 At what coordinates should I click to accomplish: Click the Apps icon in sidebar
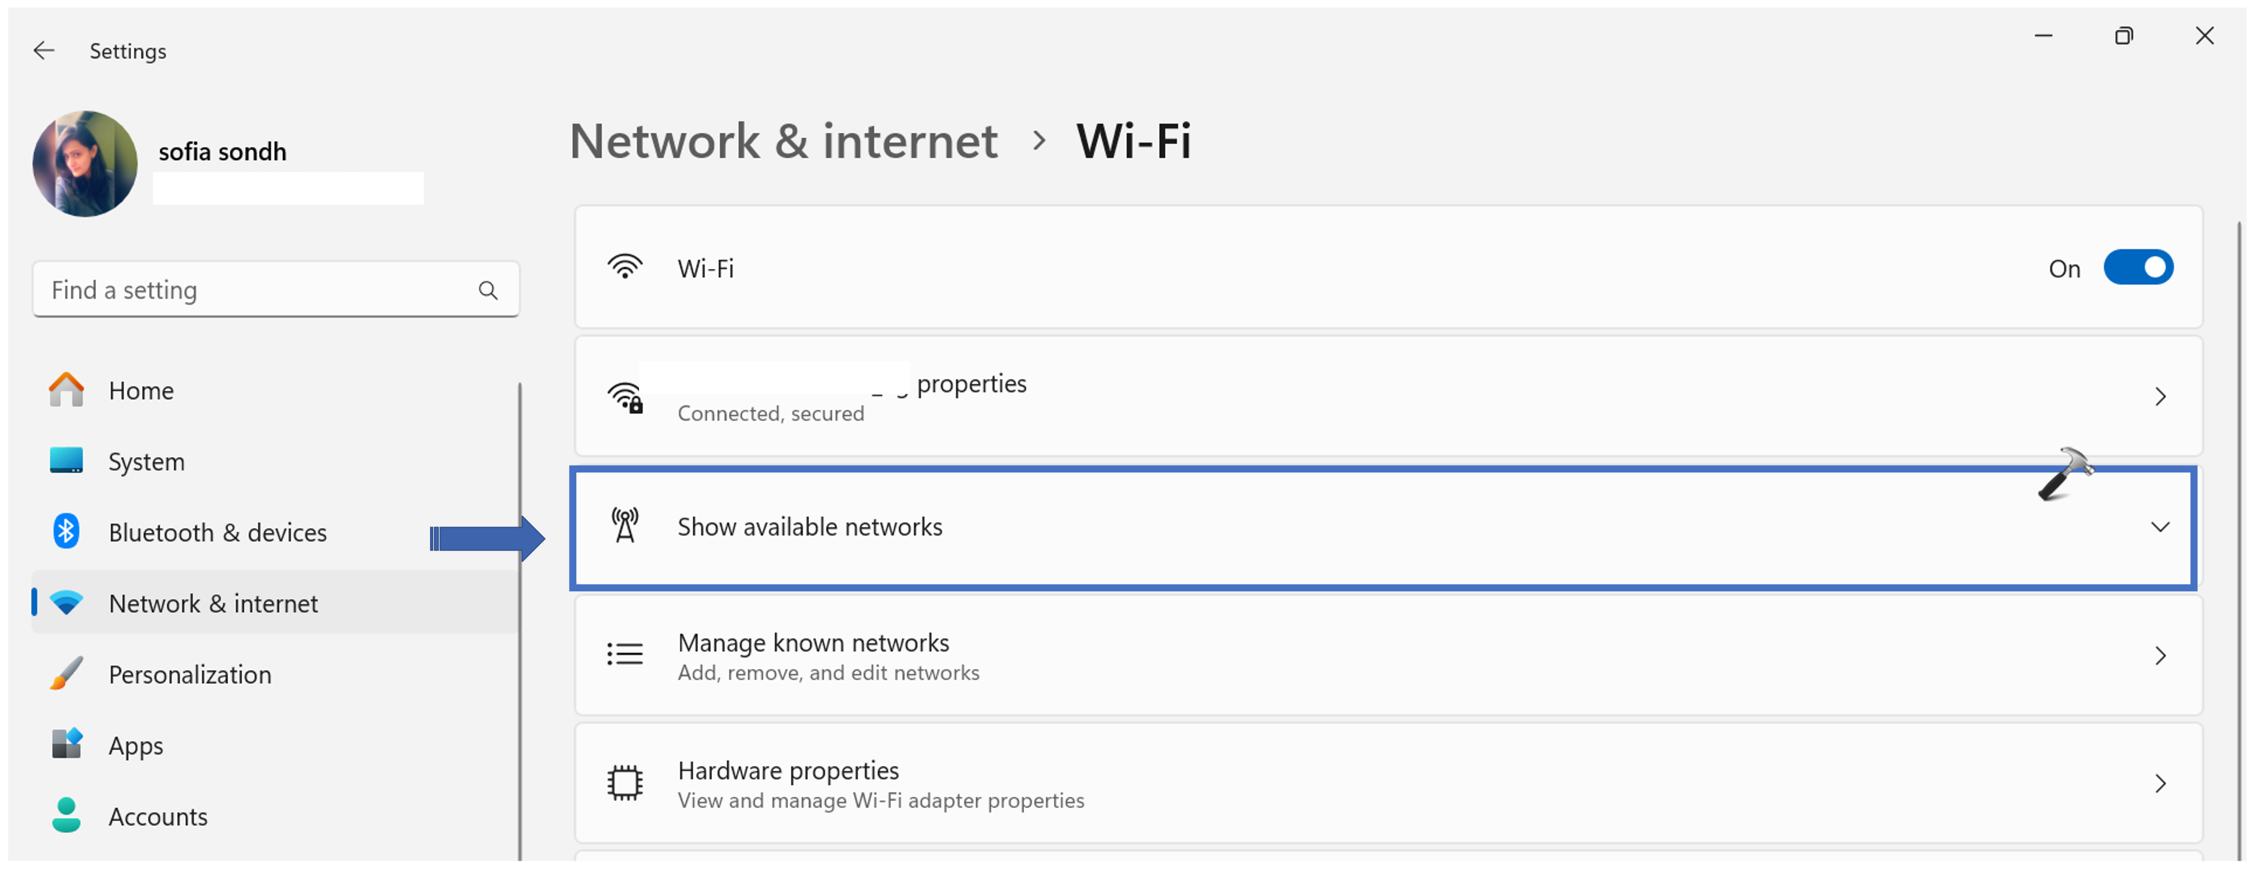[x=66, y=745]
